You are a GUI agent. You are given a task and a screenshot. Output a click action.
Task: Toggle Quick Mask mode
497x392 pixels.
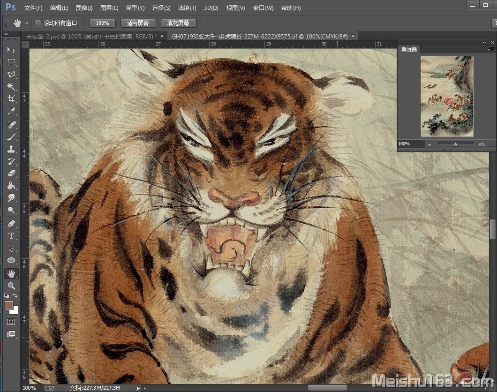pos(11,322)
